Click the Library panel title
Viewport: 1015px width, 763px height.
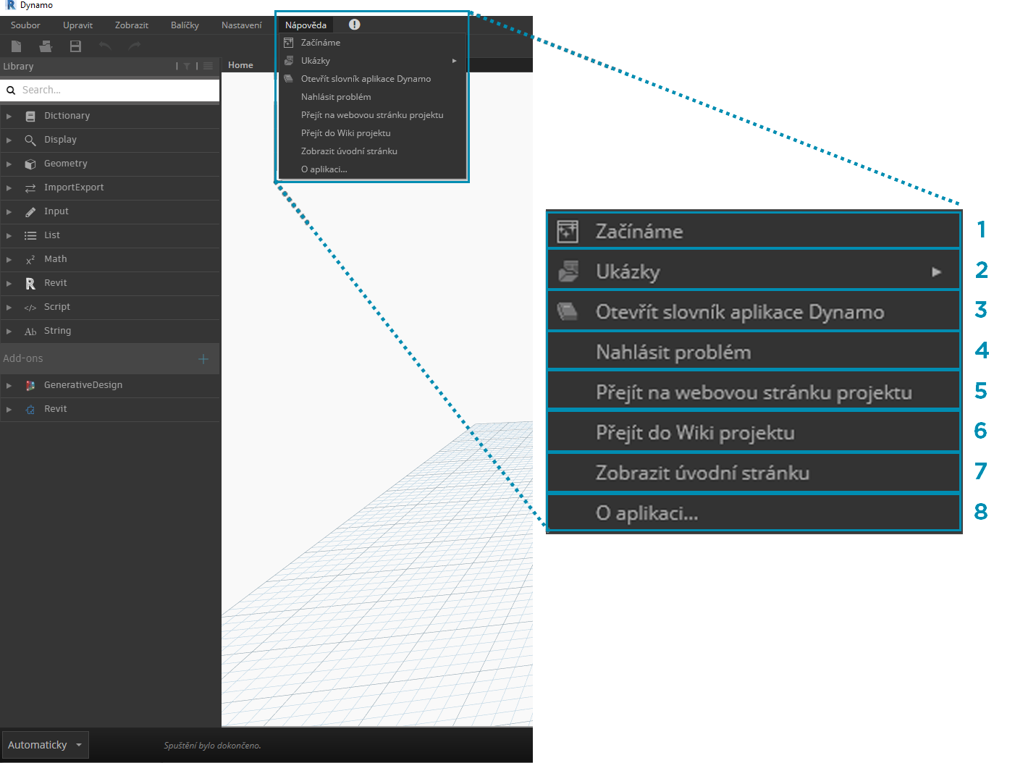click(18, 67)
